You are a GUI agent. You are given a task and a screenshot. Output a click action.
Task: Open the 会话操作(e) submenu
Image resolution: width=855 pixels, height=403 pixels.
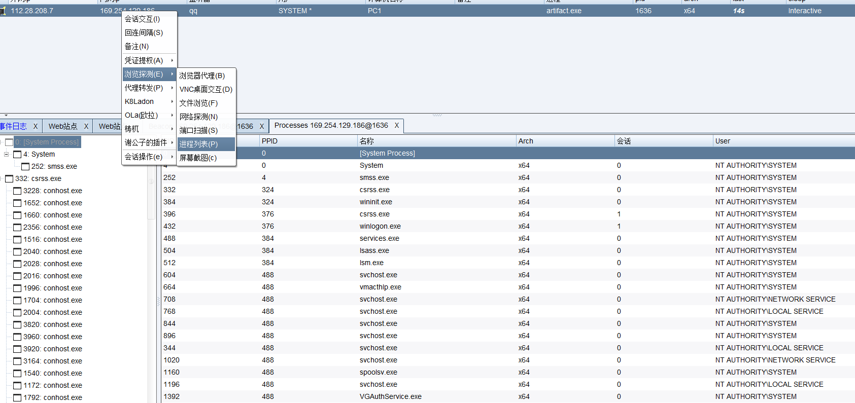[x=149, y=157]
